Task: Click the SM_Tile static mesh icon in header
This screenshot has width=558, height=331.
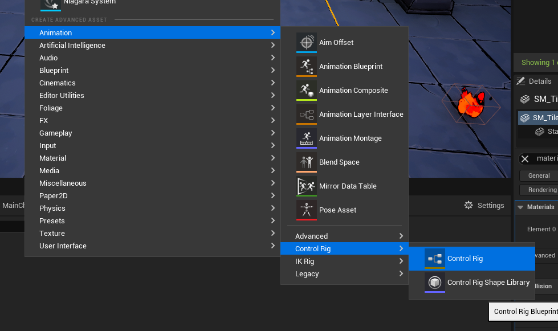Action: point(525,99)
